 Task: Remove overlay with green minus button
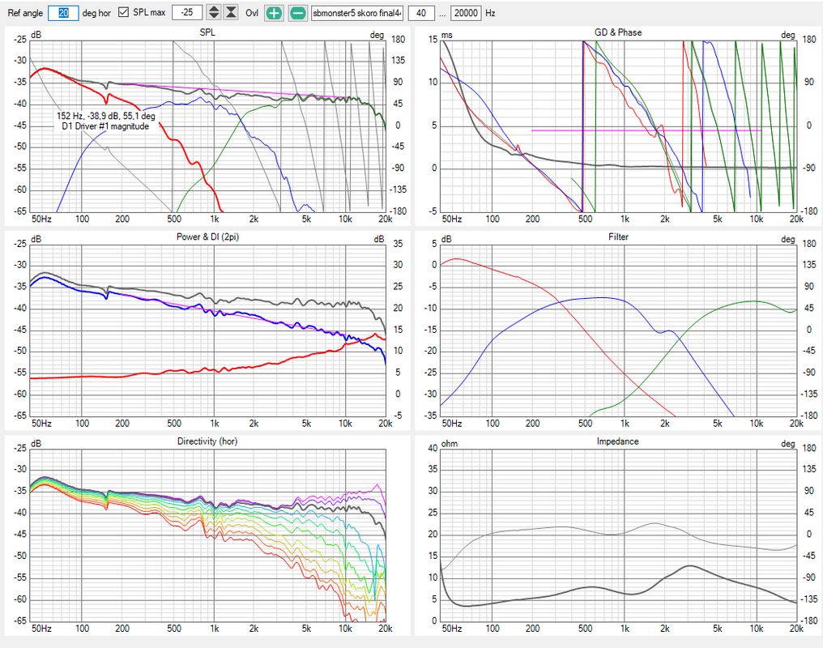click(297, 13)
